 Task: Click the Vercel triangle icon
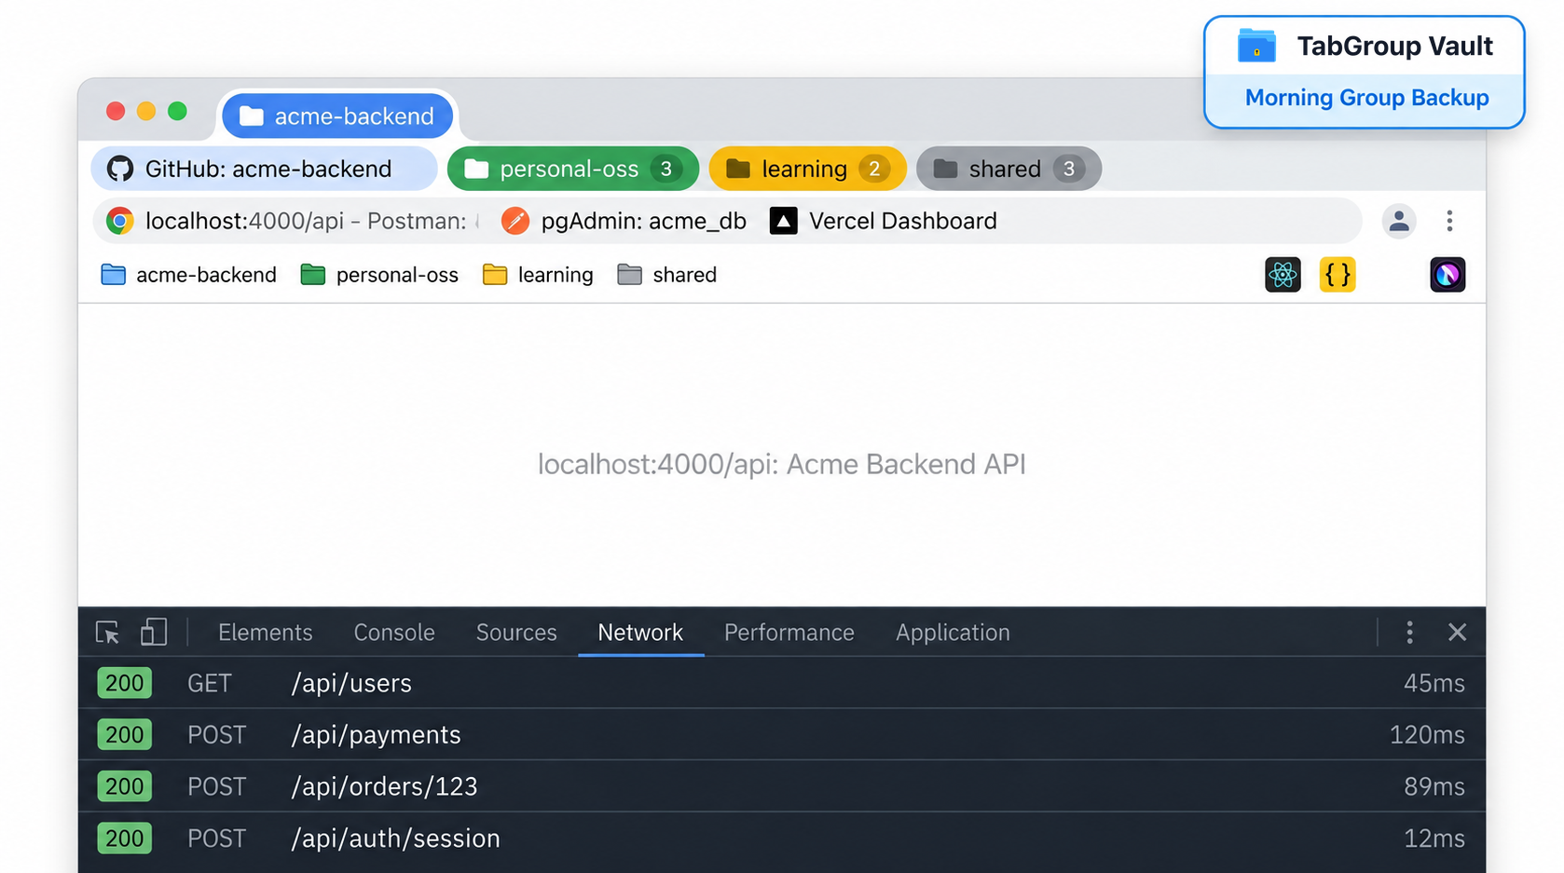tap(783, 221)
